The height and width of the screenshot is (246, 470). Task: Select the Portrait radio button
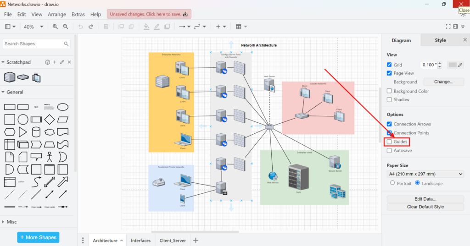coord(392,183)
